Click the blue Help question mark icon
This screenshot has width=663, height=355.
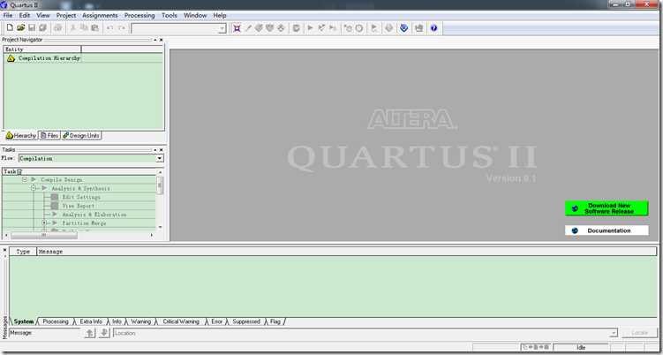click(433, 28)
